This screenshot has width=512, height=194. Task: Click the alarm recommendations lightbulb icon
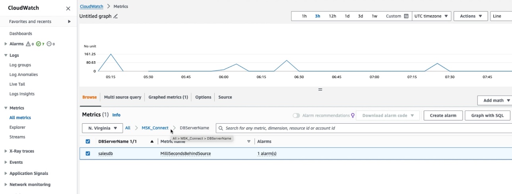[x=353, y=115]
